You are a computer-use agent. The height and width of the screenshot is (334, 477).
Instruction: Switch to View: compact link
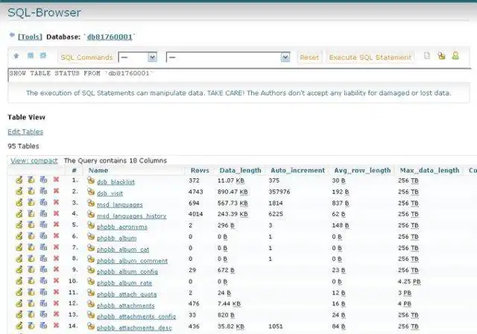point(34,160)
